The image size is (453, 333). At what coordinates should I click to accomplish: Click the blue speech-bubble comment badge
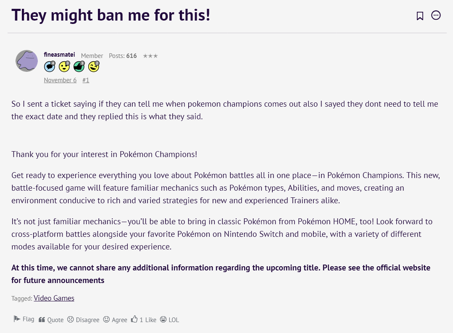(50, 66)
